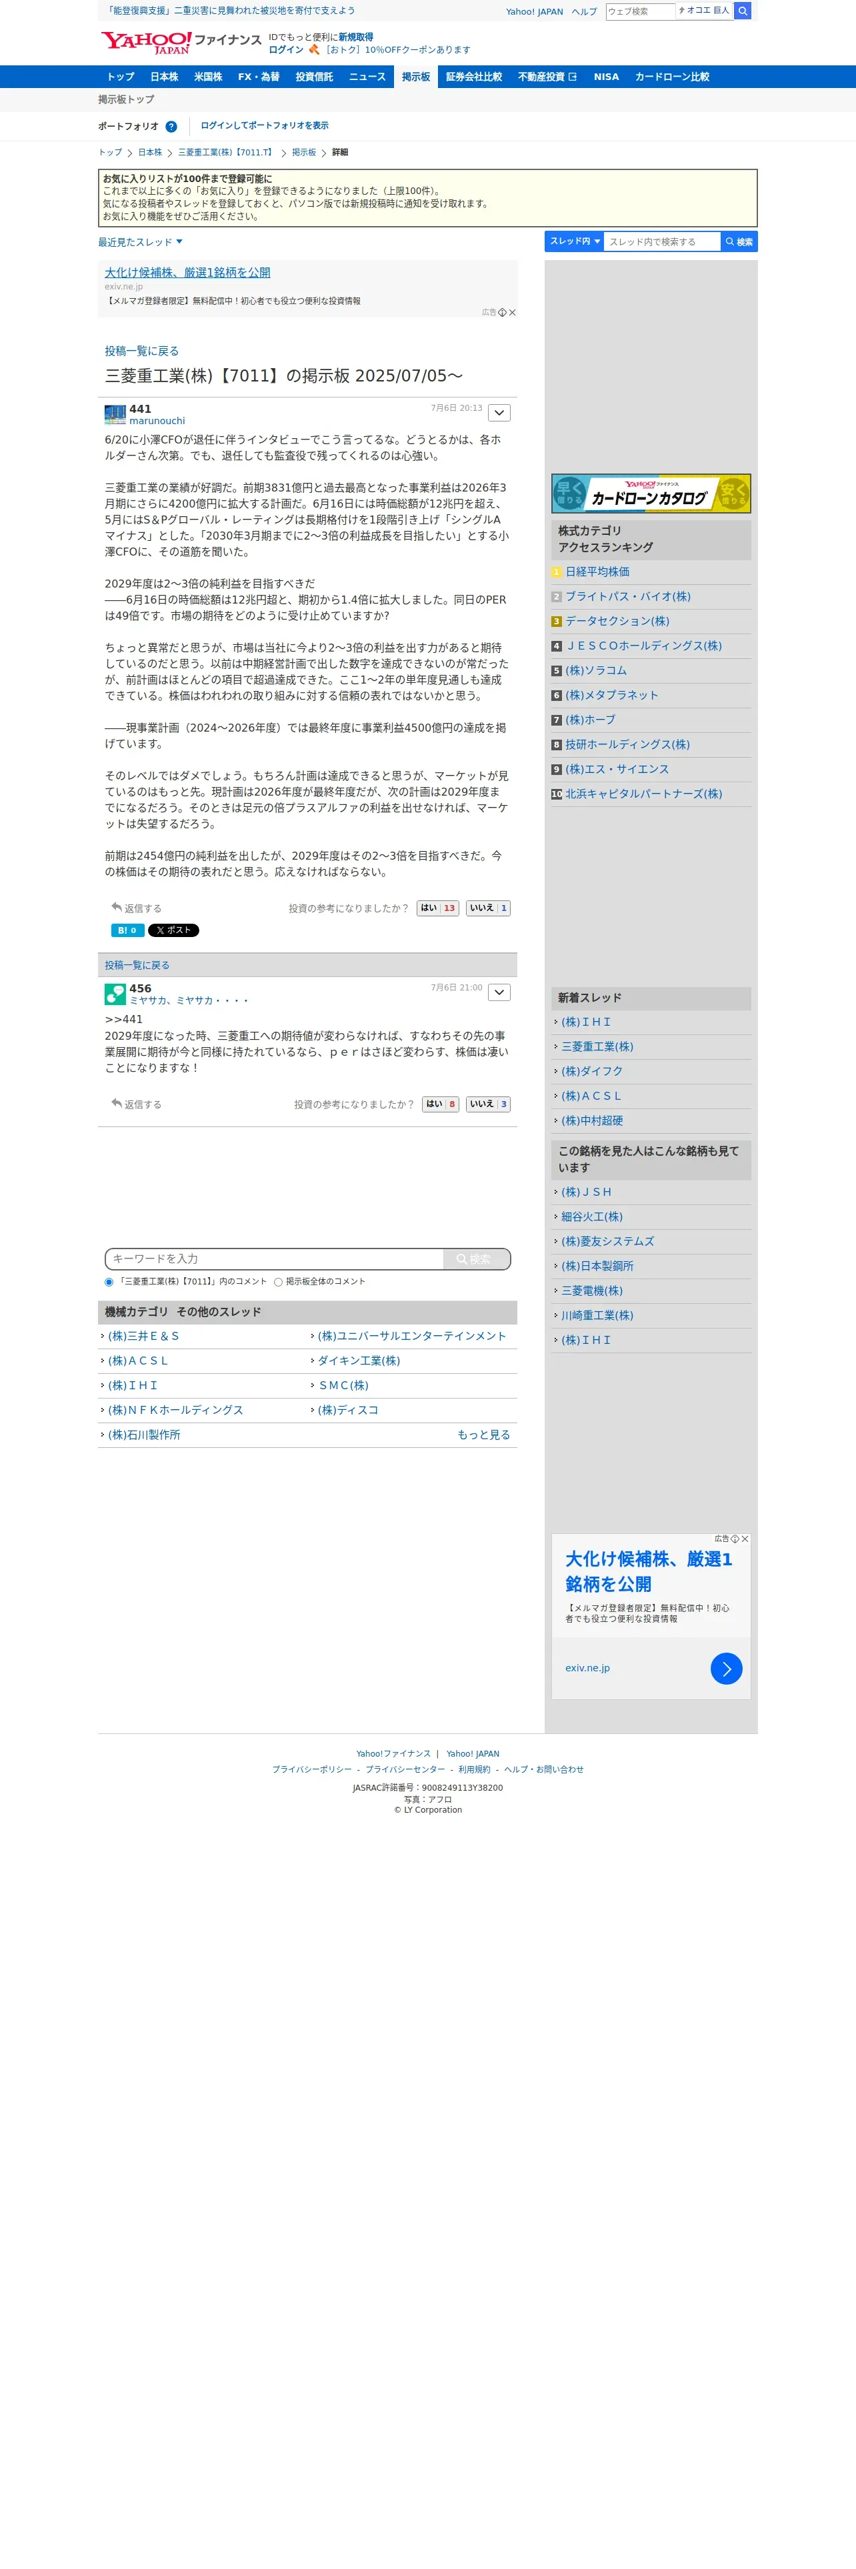The width and height of the screenshot is (856, 2569).
Task: Open 不動産投資 external link tab
Action: pos(547,77)
